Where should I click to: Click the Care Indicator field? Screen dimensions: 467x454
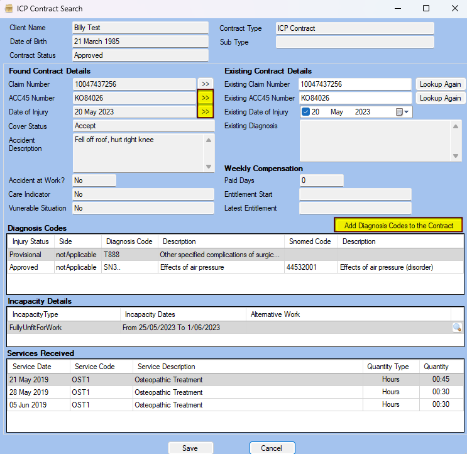[143, 194]
